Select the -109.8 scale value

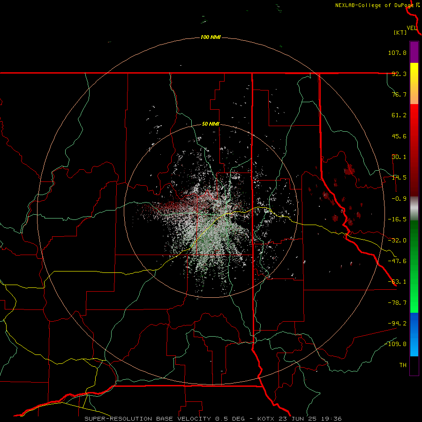click(395, 344)
